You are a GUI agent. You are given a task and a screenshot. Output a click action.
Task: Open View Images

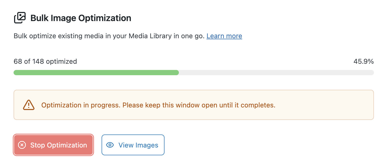pyautogui.click(x=133, y=145)
